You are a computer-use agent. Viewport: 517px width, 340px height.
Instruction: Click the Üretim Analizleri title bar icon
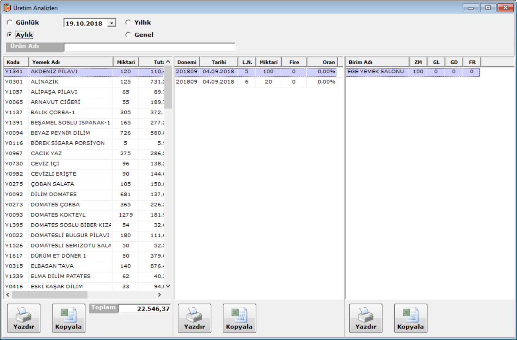[7, 7]
